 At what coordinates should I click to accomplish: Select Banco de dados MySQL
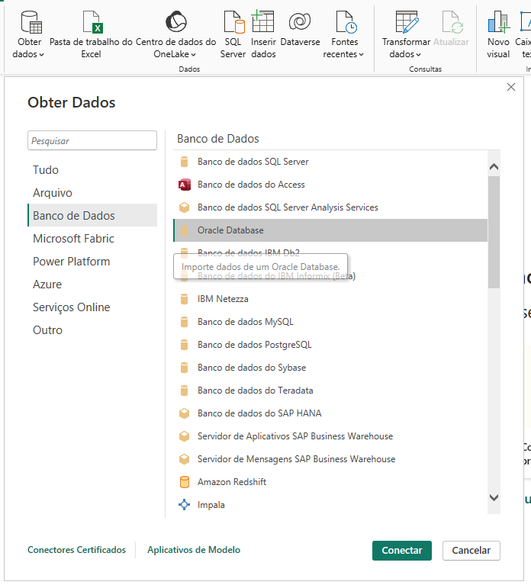coord(330,322)
